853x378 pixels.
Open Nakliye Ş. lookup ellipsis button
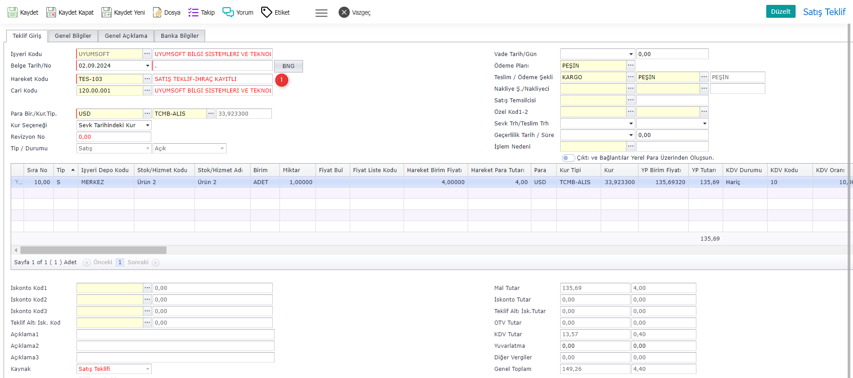click(631, 88)
